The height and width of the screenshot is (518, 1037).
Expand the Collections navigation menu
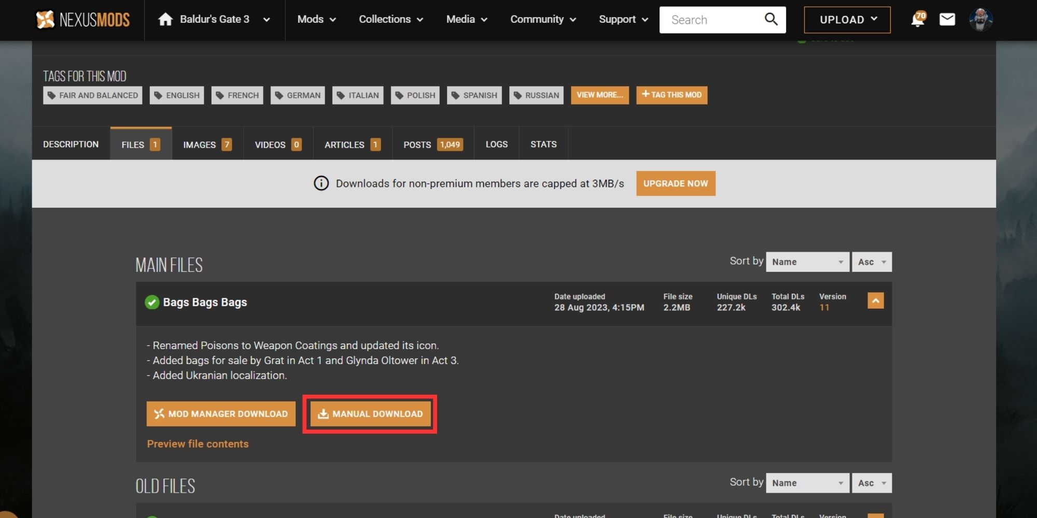[x=391, y=20]
